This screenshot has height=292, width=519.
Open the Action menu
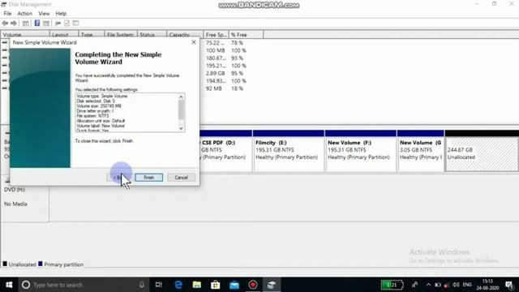[x=25, y=14]
